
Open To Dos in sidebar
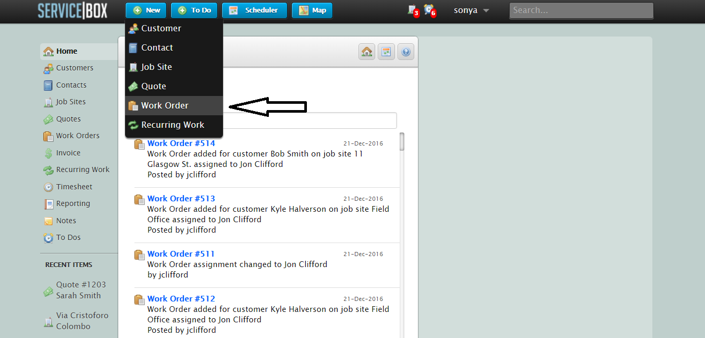tap(68, 237)
